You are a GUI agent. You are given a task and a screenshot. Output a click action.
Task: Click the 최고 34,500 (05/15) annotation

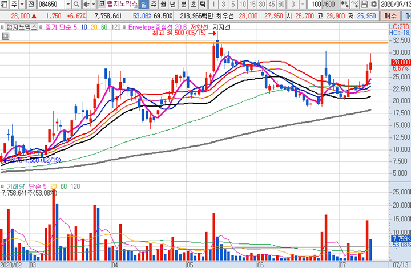(179, 33)
